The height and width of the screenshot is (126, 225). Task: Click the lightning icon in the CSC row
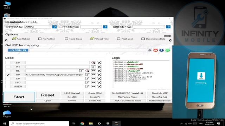87,83
